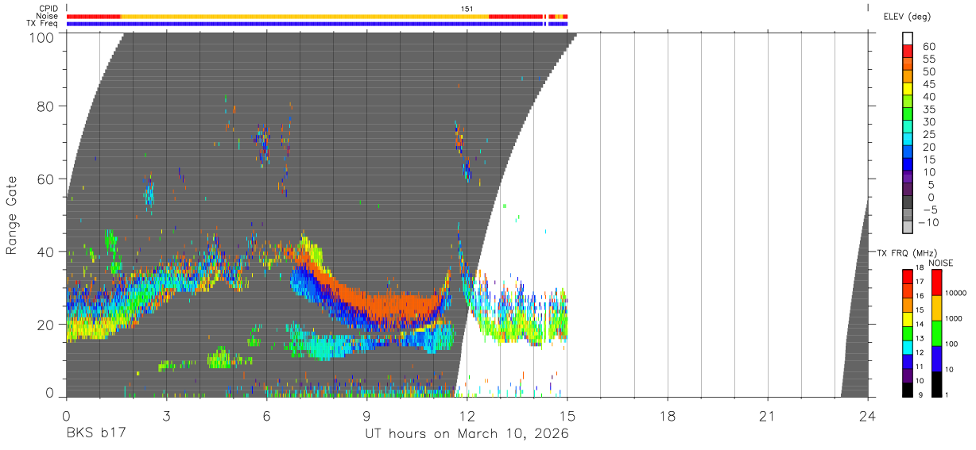Click the x-axis tick label '18'
Viewport: 976px width, 450px height.
[x=667, y=415]
